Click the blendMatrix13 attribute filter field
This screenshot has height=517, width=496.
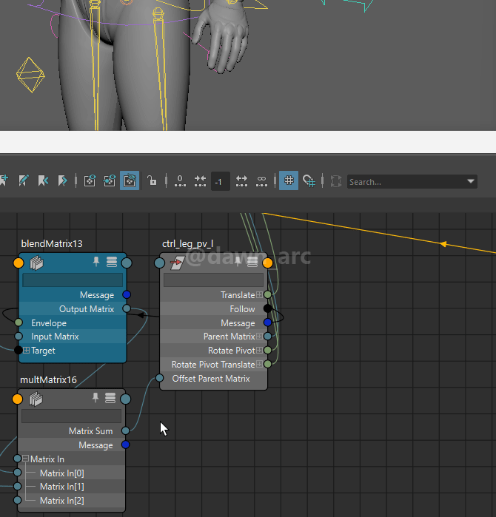(73, 280)
